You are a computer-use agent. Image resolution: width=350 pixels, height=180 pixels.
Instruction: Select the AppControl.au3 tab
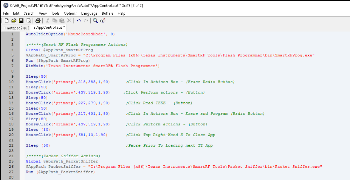[x=49, y=27]
